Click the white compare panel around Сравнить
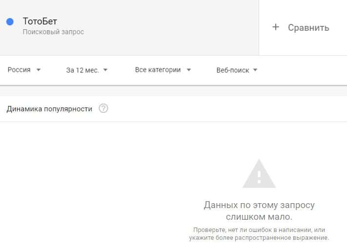347x251 pixels. coord(303,27)
